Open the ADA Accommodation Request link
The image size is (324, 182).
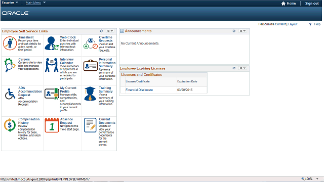click(30, 92)
